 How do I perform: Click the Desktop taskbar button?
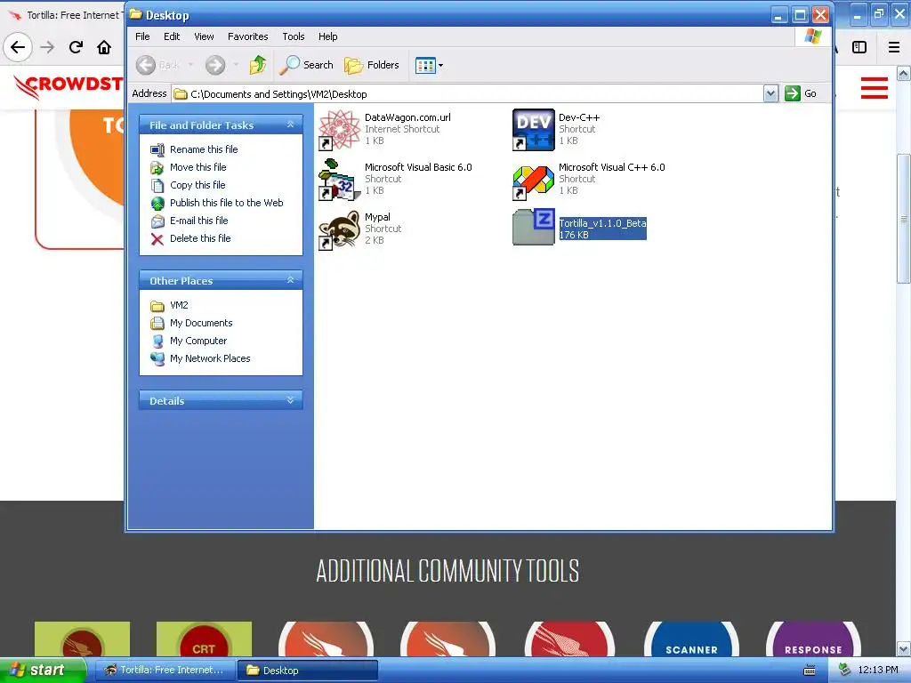tap(308, 671)
